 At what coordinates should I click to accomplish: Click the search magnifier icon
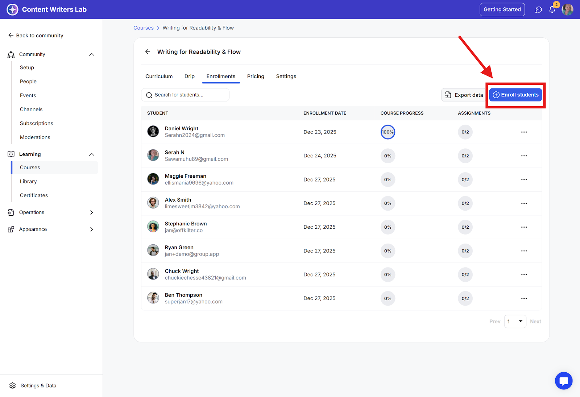pos(149,95)
